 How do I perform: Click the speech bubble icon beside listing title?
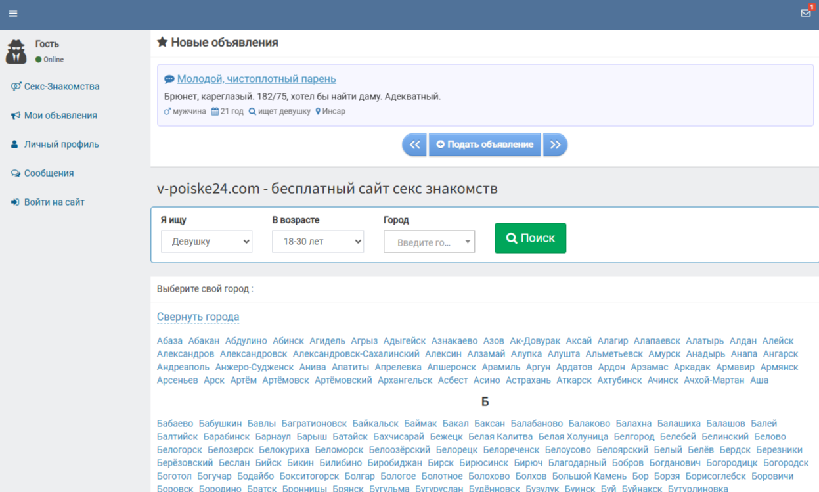[169, 79]
